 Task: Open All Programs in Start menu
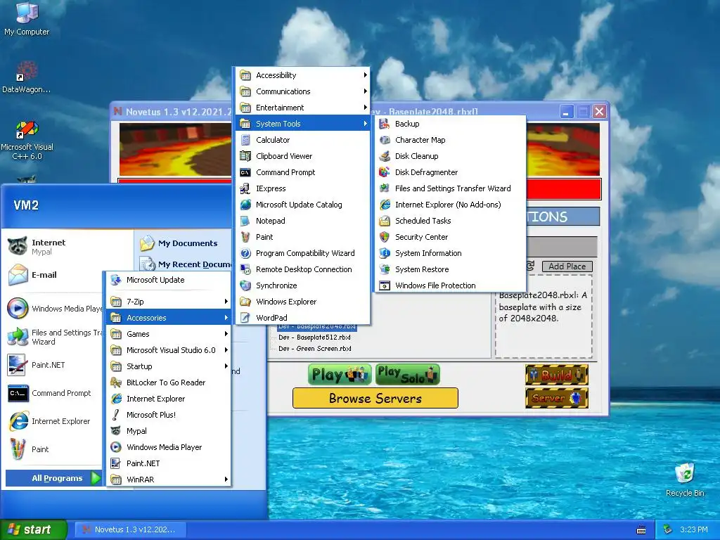[x=53, y=478]
